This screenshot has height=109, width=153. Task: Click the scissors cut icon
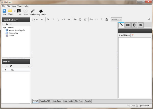click(x=75, y=19)
